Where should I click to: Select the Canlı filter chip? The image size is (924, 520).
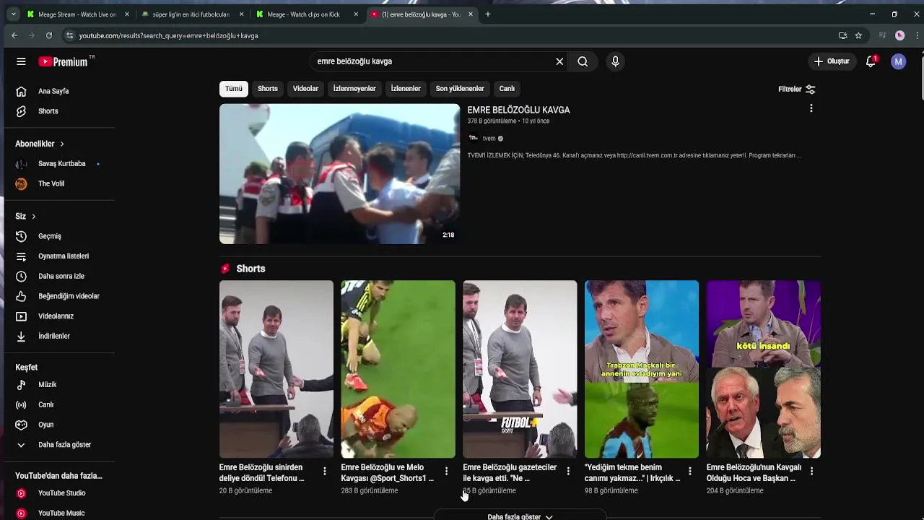[507, 89]
